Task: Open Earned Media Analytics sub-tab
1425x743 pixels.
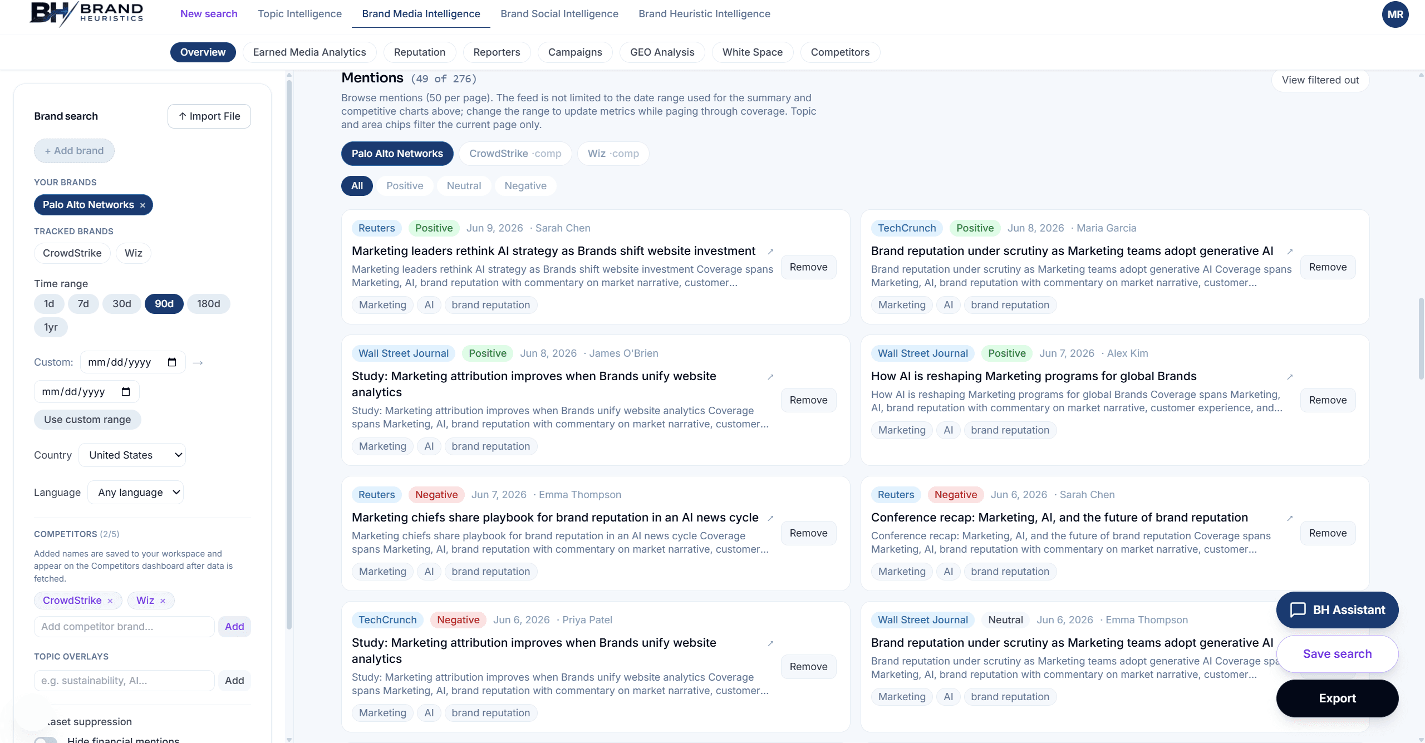Action: point(309,52)
